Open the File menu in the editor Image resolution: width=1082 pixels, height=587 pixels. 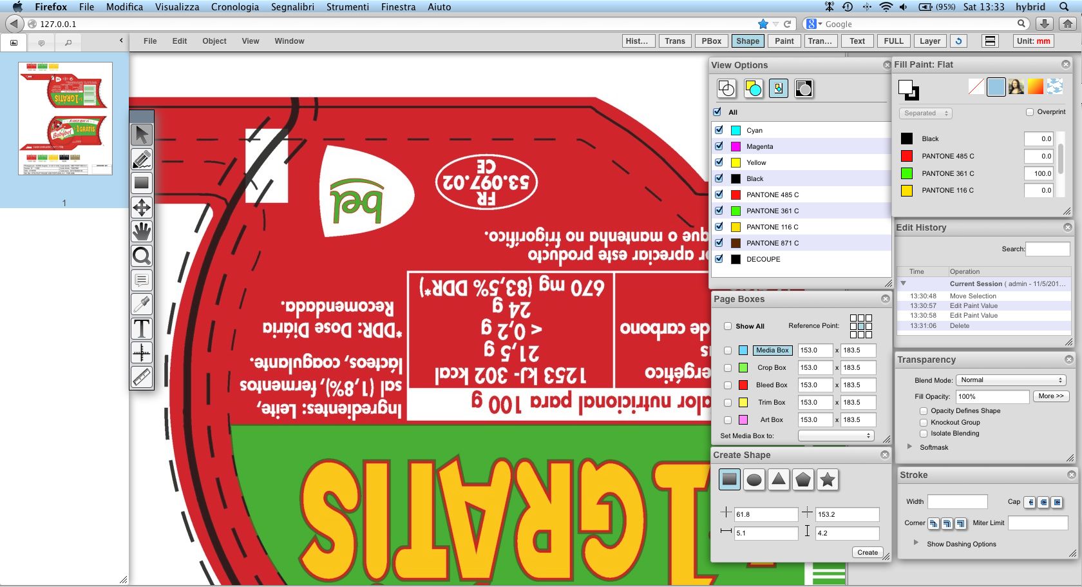(x=150, y=41)
